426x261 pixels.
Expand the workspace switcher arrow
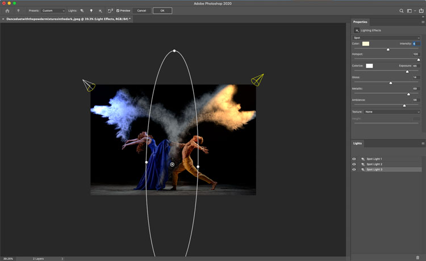tap(415, 11)
